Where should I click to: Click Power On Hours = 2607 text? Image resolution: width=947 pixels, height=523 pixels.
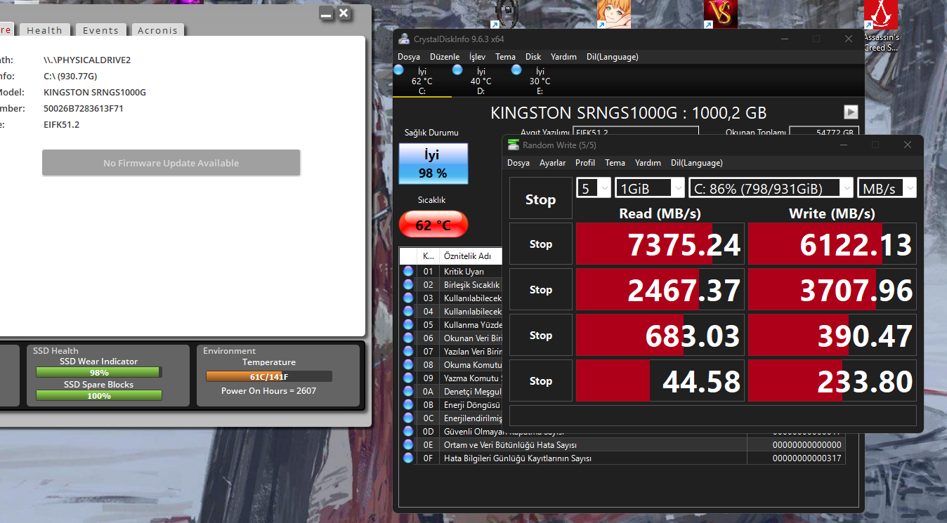tap(269, 390)
